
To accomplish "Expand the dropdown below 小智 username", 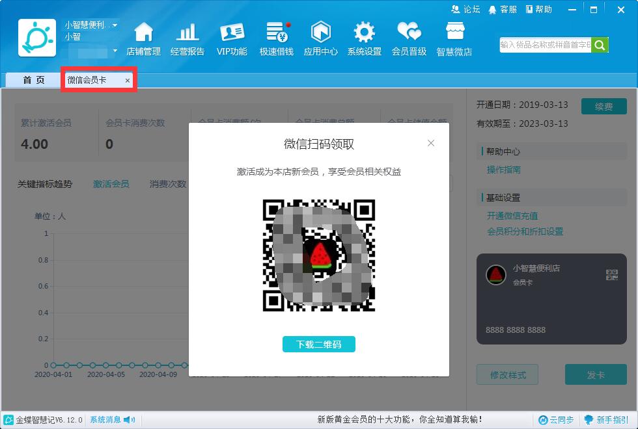I will [x=115, y=51].
